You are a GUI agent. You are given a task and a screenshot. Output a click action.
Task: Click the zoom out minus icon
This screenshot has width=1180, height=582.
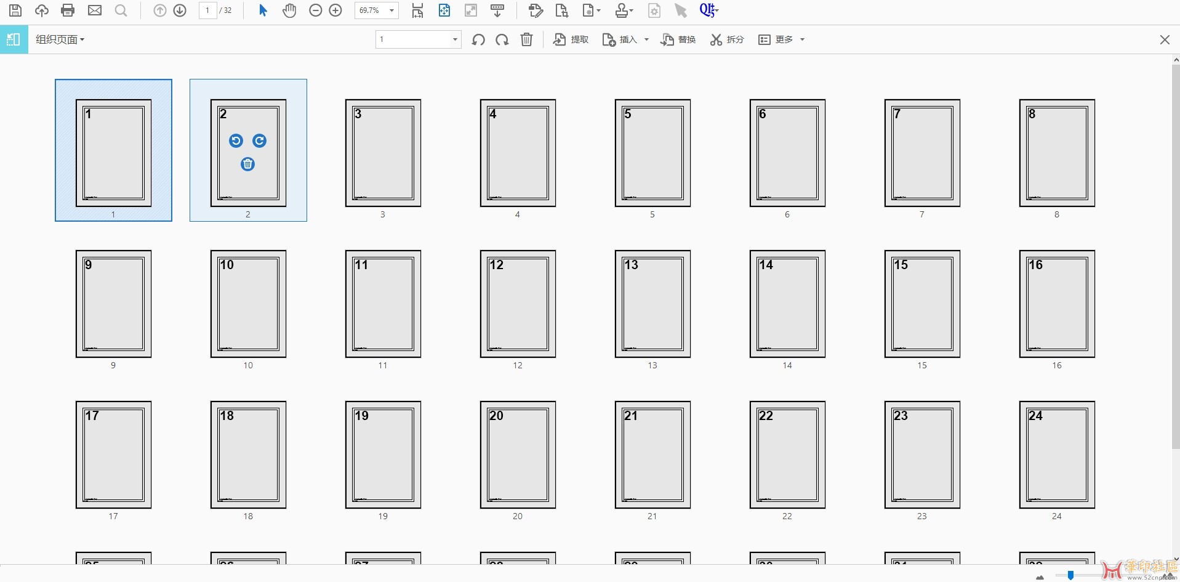coord(315,10)
